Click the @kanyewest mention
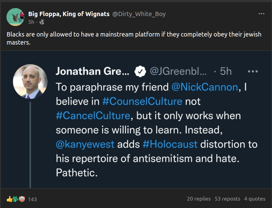Viewport: 272px width, 208px height. coord(85,144)
